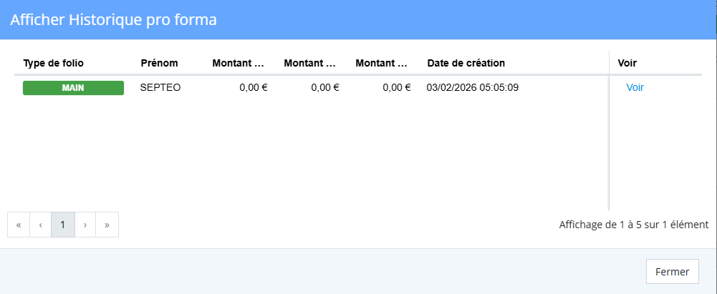717x294 pixels.
Task: Go to the previous page arrow
Action: tap(41, 225)
